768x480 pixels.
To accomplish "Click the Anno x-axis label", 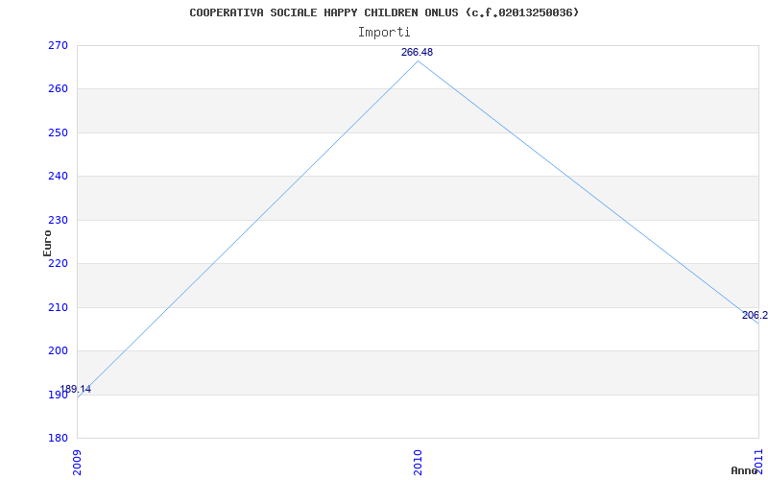I will [x=745, y=470].
